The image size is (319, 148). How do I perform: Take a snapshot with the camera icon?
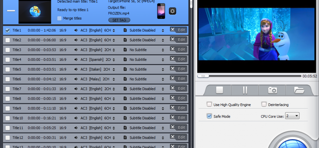click(x=272, y=90)
